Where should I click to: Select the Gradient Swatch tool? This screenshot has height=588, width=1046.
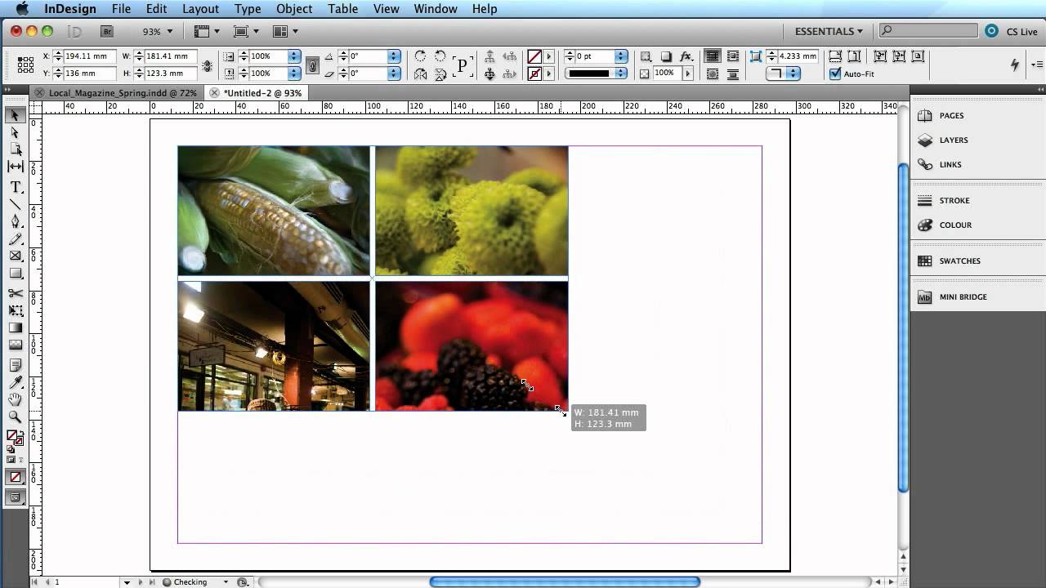pyautogui.click(x=16, y=327)
